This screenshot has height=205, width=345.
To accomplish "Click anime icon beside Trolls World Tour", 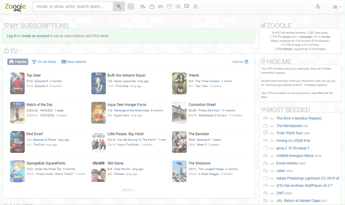I will tap(266, 133).
